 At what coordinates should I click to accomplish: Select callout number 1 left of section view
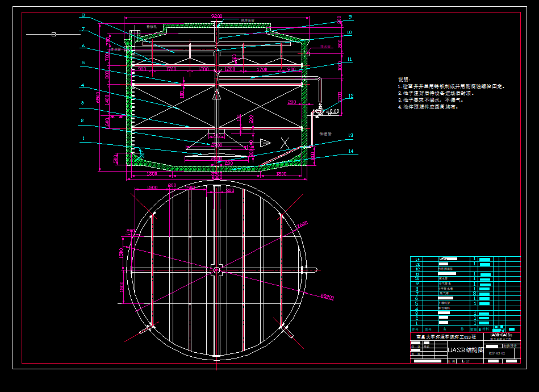click(x=83, y=138)
